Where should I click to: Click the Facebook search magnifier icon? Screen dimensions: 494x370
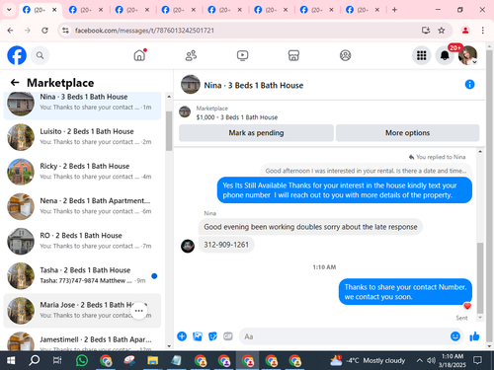(40, 55)
